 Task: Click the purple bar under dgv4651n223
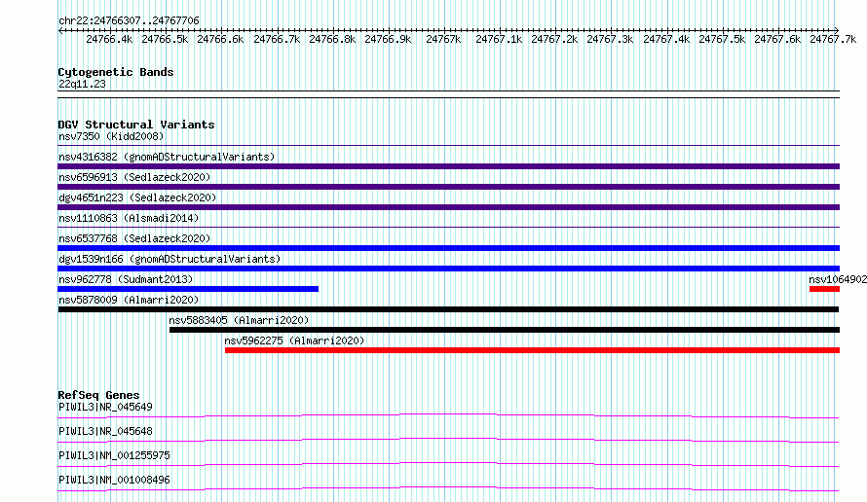click(448, 207)
